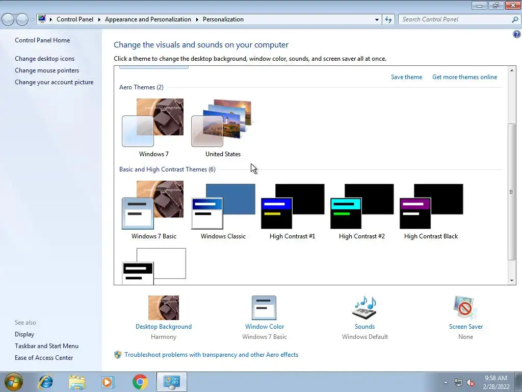Click Control Panel breadcrumb
The image size is (522, 392).
coord(75,19)
